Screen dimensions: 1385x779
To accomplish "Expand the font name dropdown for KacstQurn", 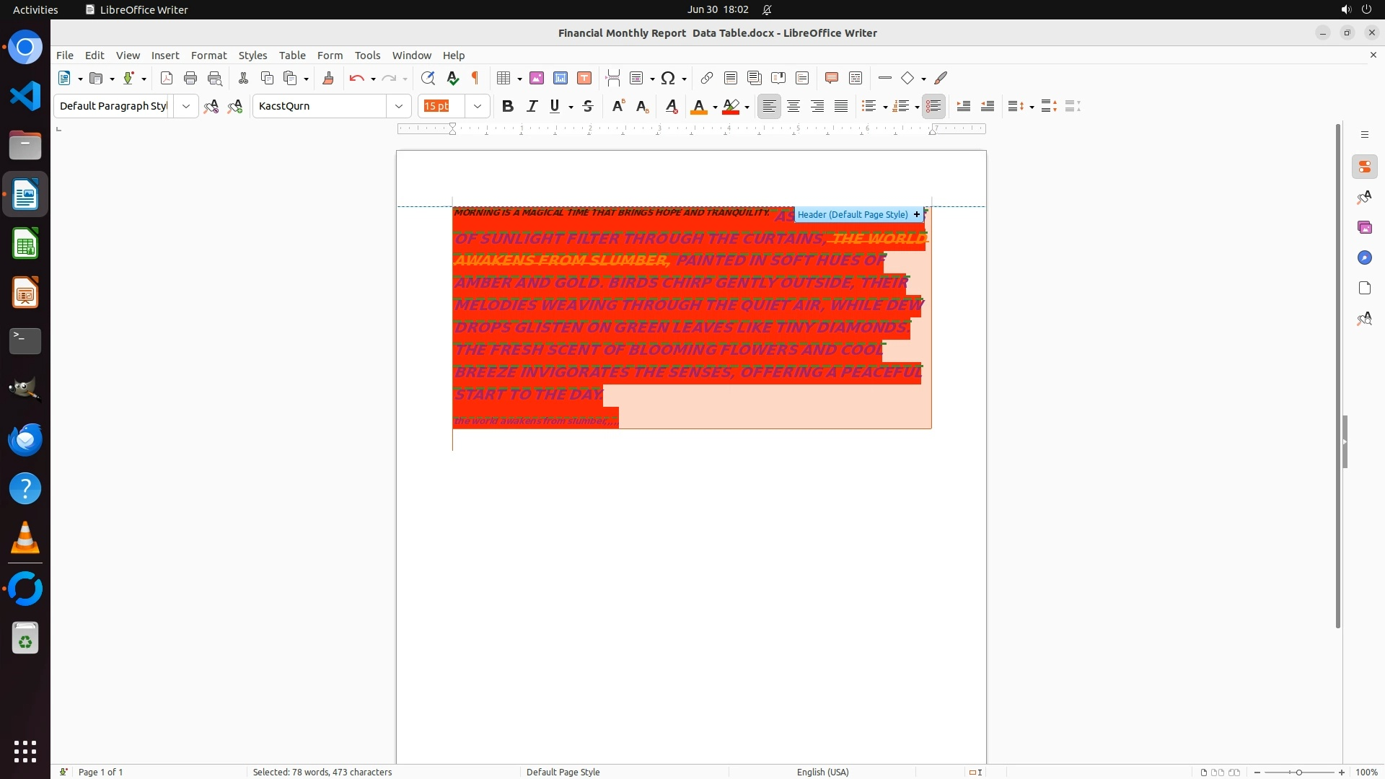I will pyautogui.click(x=399, y=107).
